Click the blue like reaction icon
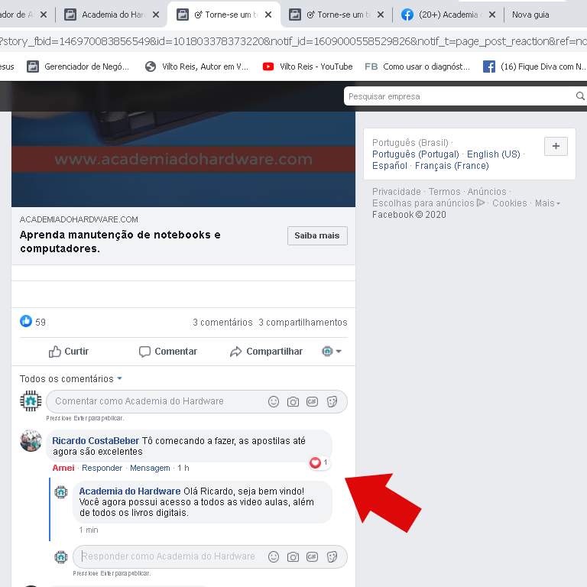The height and width of the screenshot is (587, 587). pos(26,321)
